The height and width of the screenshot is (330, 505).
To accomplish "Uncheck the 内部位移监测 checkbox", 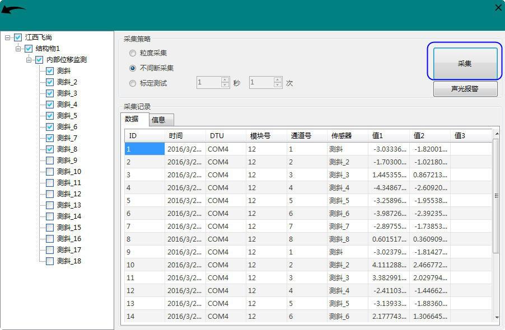I will click(39, 60).
